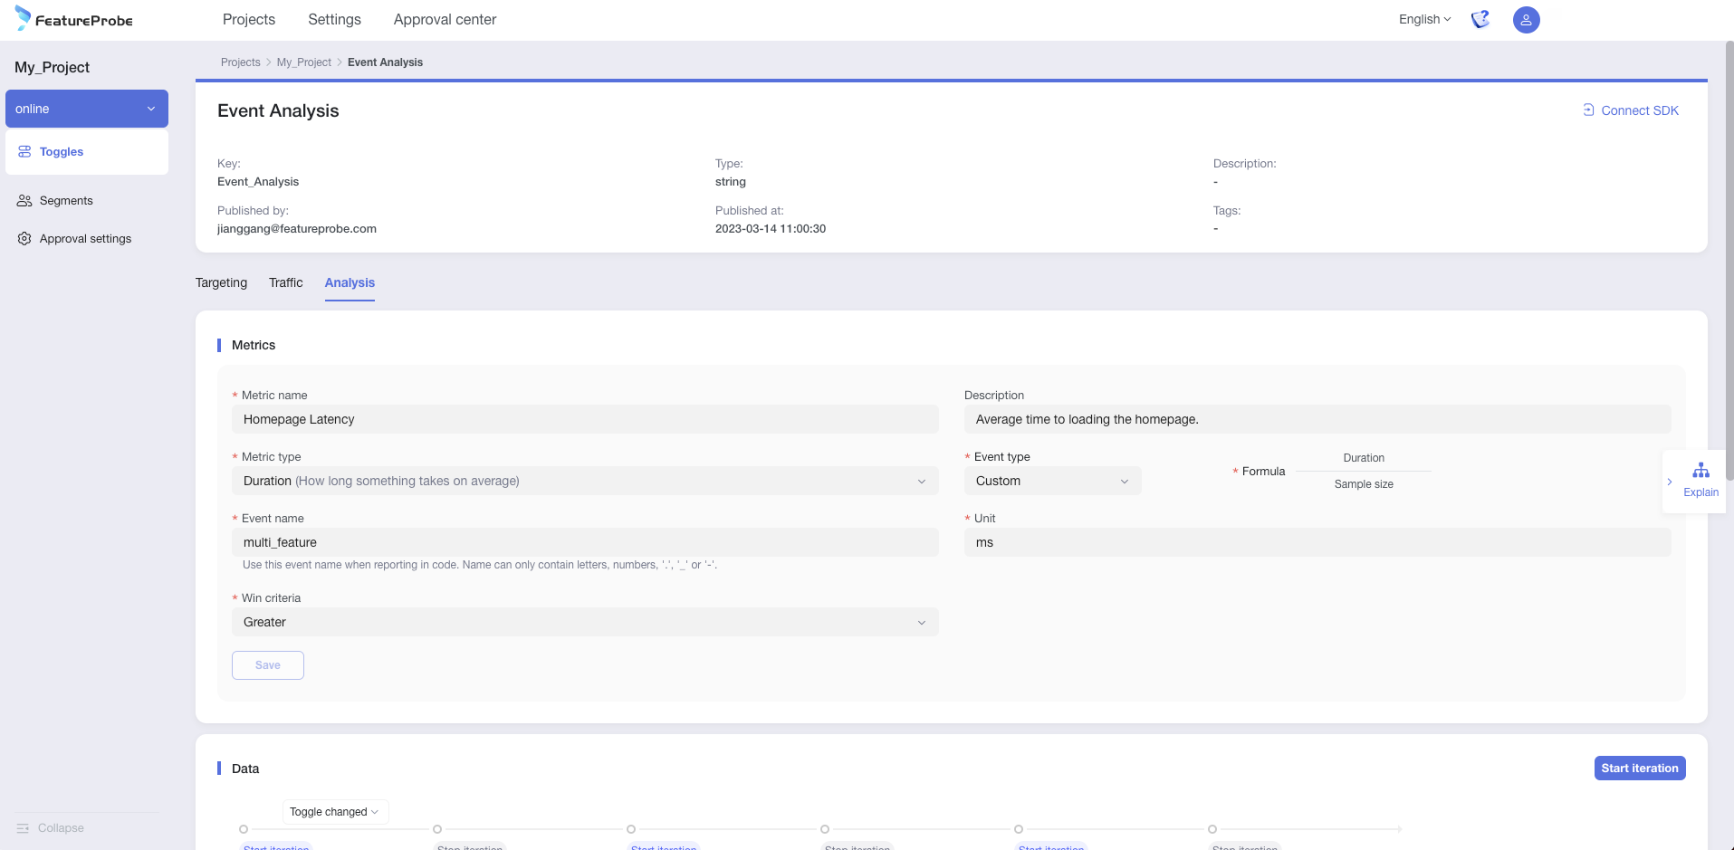Switch to the Traffic tab
Image resolution: width=1734 pixels, height=850 pixels.
(285, 282)
